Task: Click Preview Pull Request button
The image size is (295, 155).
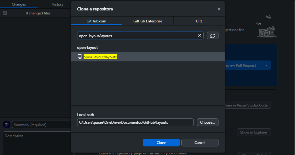Action: (x=243, y=65)
